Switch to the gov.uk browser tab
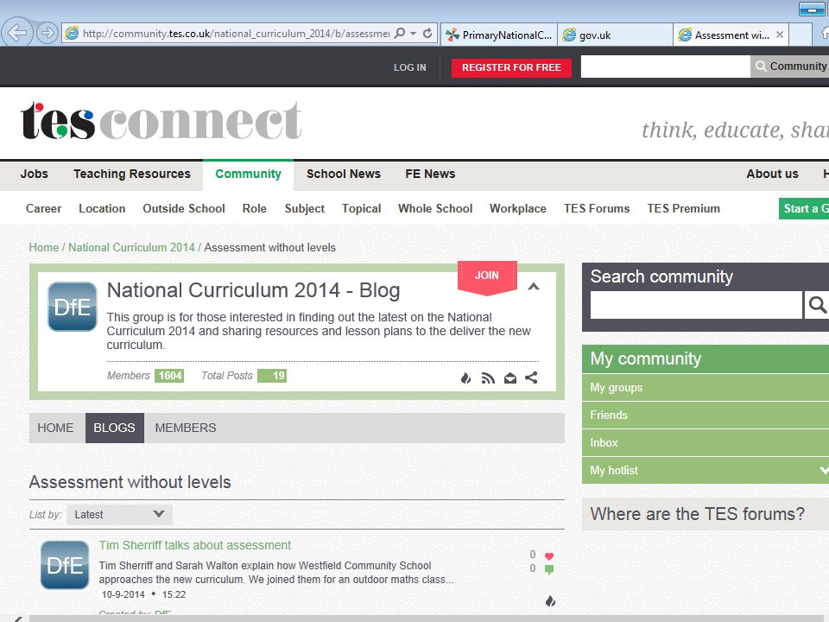 (x=615, y=35)
